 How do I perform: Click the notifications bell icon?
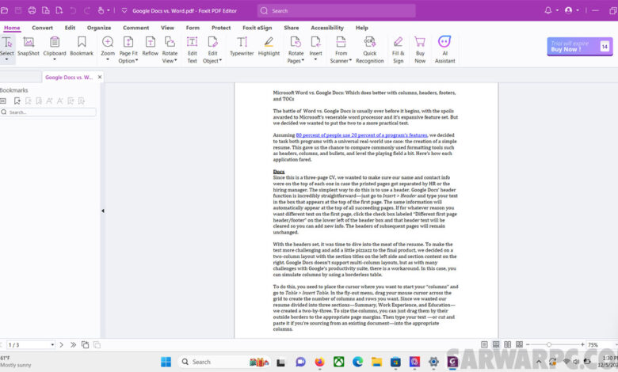[x=547, y=10]
